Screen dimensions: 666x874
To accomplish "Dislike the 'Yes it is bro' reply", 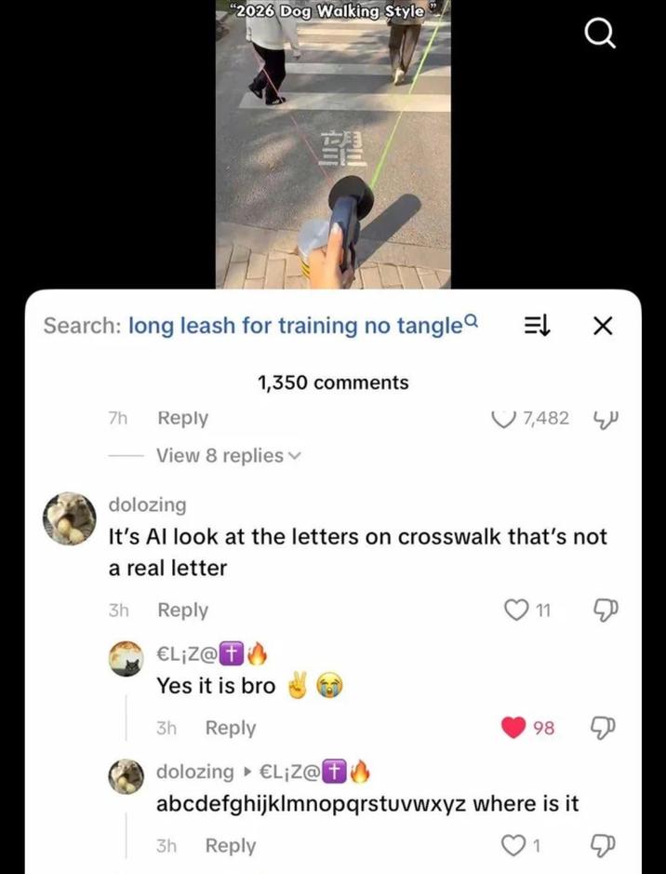I will pos(603,728).
